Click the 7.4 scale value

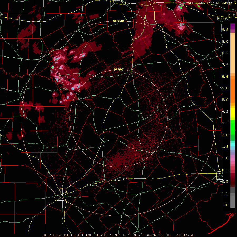tap(225, 65)
